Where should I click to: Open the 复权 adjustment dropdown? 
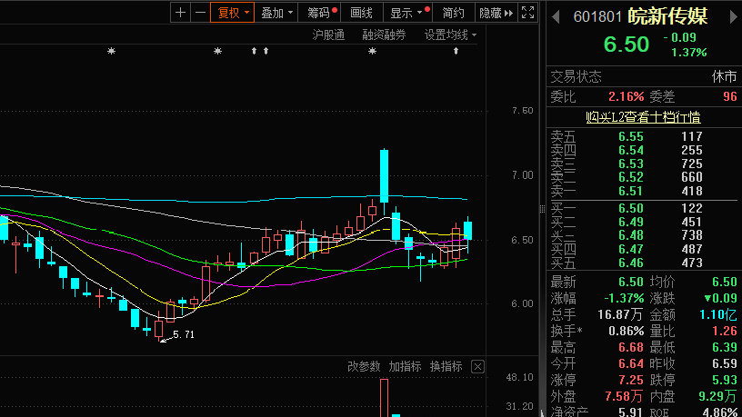coord(231,13)
